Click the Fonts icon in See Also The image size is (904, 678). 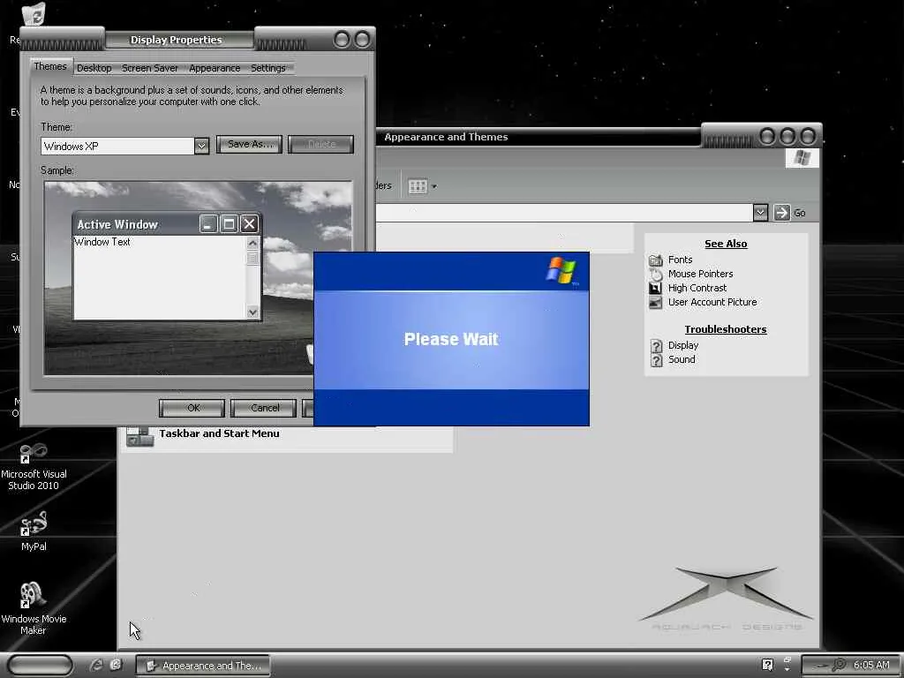pyautogui.click(x=656, y=260)
